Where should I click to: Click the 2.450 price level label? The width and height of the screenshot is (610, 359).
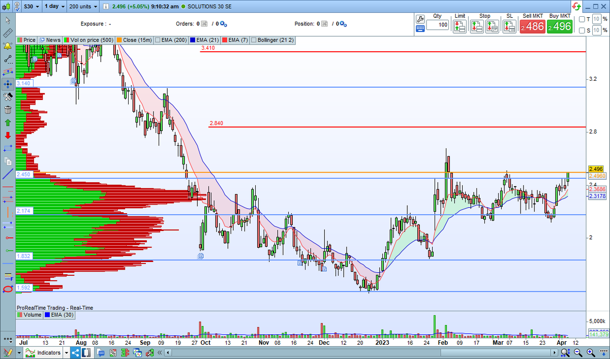coord(23,174)
